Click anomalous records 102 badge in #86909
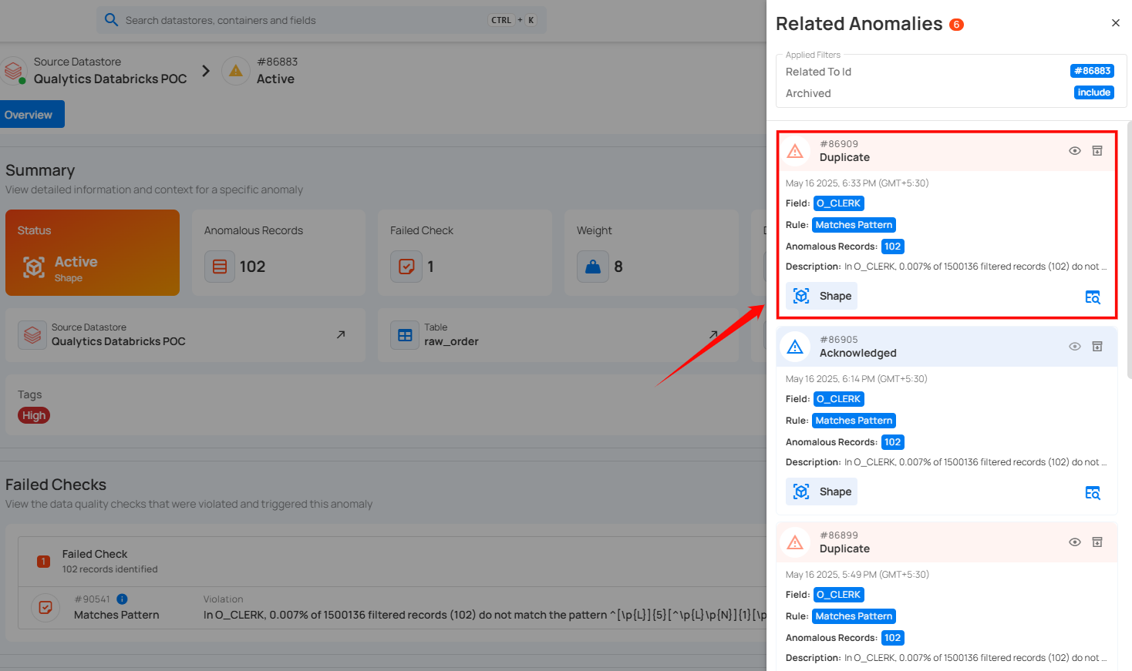The height and width of the screenshot is (671, 1132). coord(893,247)
